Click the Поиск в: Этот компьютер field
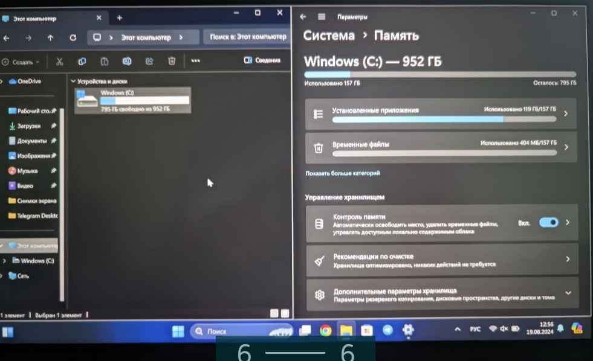This screenshot has width=593, height=361. [x=247, y=37]
